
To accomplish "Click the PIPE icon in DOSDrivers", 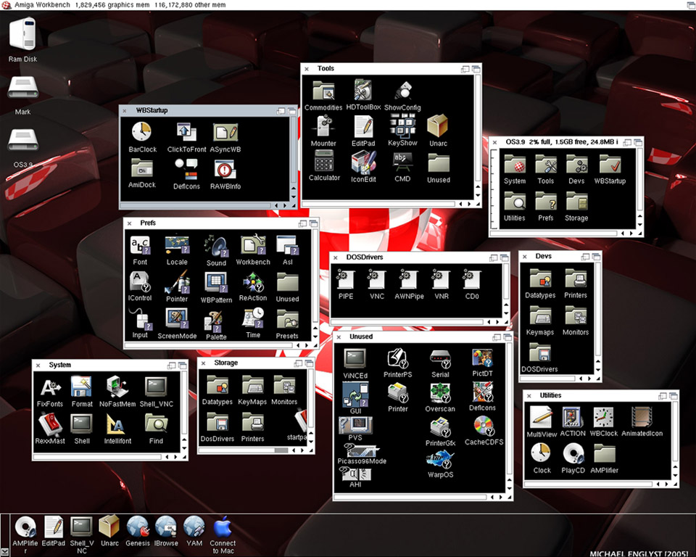I will pyautogui.click(x=345, y=280).
